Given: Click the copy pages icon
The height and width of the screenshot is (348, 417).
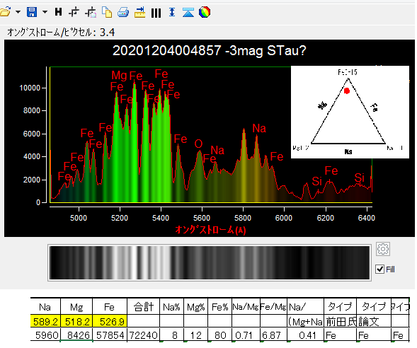Looking at the screenshot, I should pos(107,12).
